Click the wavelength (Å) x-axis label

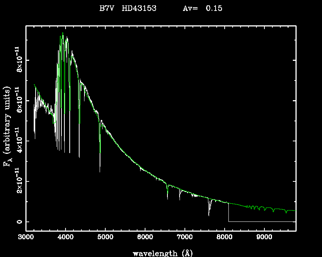click(x=160, y=253)
